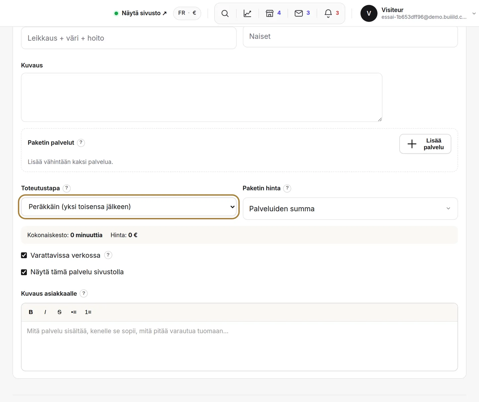The height and width of the screenshot is (402, 479).
Task: Click the Kokonaiskesto 0 minuuttia text
Action: tap(65, 235)
